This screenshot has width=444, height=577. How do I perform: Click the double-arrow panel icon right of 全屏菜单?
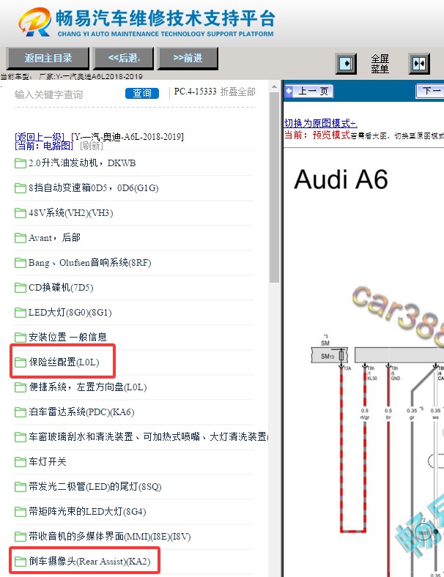419,64
